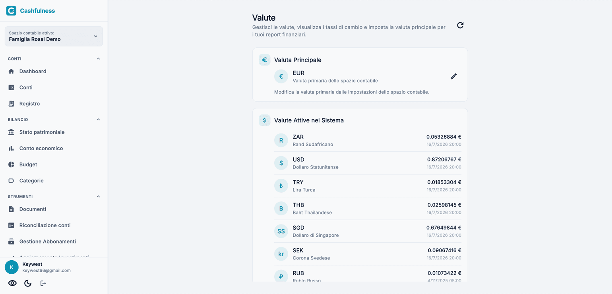This screenshot has height=294, width=612.
Task: Click the EUR euro symbol badge
Action: pyautogui.click(x=281, y=76)
